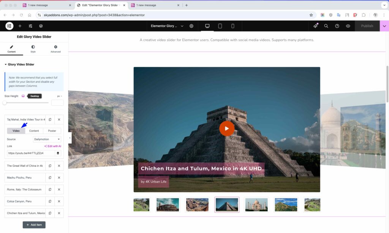
Task: Select the item's Poster tab
Action: pyautogui.click(x=52, y=131)
